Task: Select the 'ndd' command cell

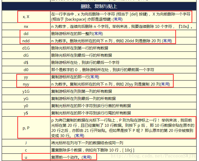Action: 26,41
